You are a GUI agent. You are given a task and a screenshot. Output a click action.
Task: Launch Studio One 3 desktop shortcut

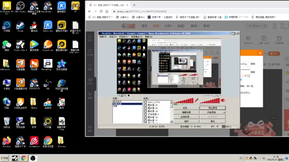20,46
